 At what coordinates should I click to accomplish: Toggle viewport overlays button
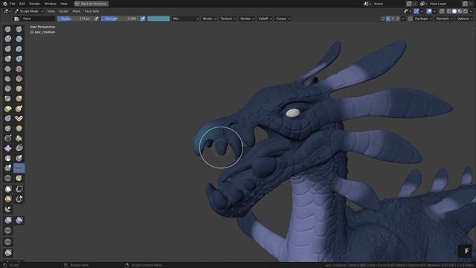429,11
